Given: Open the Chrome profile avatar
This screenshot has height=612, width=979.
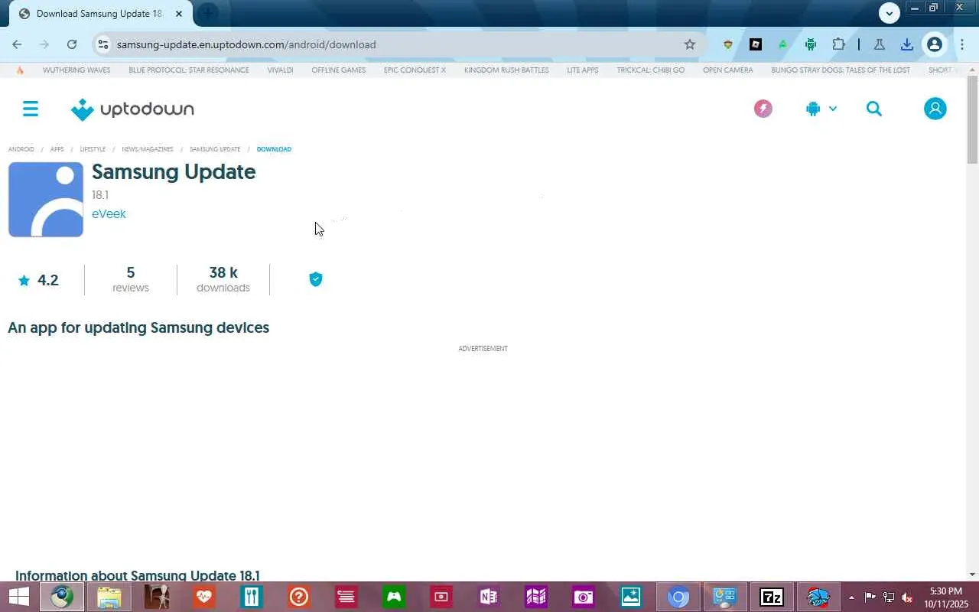Looking at the screenshot, I should coord(935,44).
